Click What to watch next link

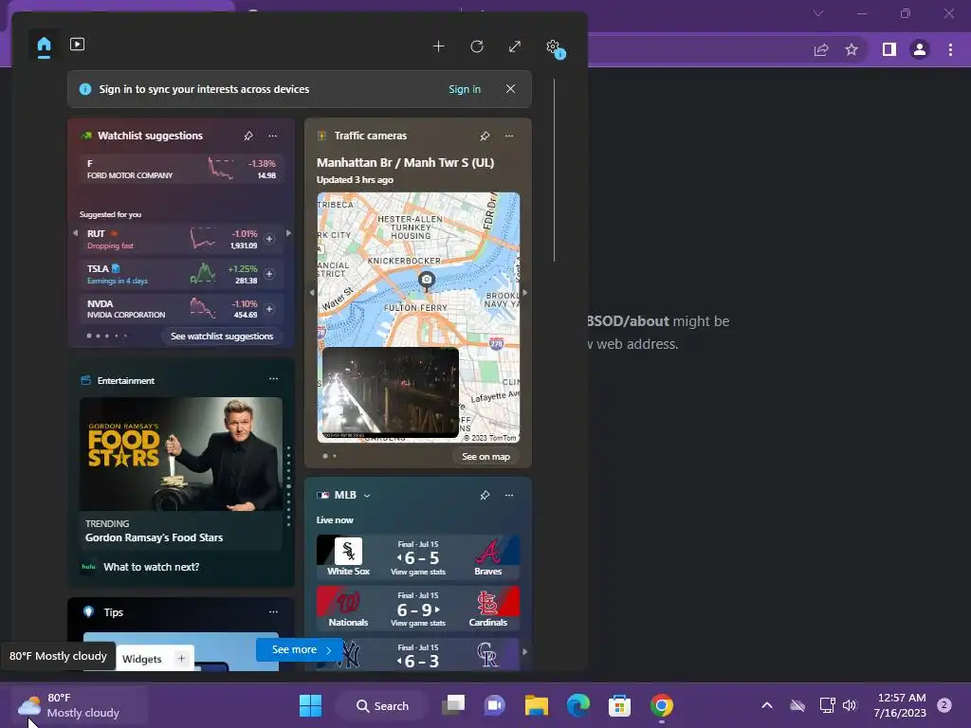click(151, 567)
